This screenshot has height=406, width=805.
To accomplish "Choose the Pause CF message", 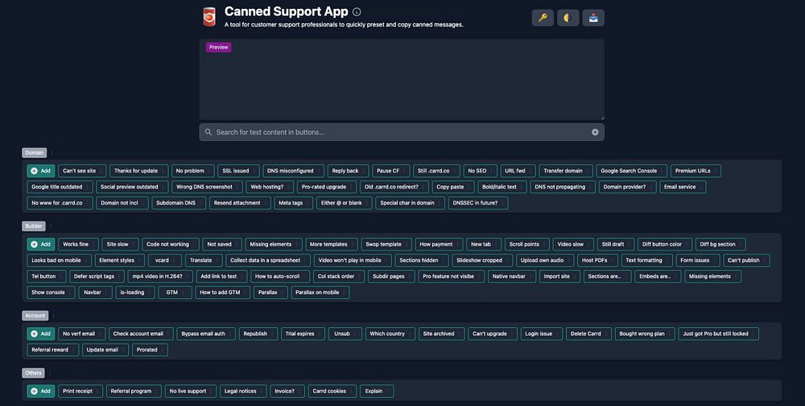I will 390,171.
